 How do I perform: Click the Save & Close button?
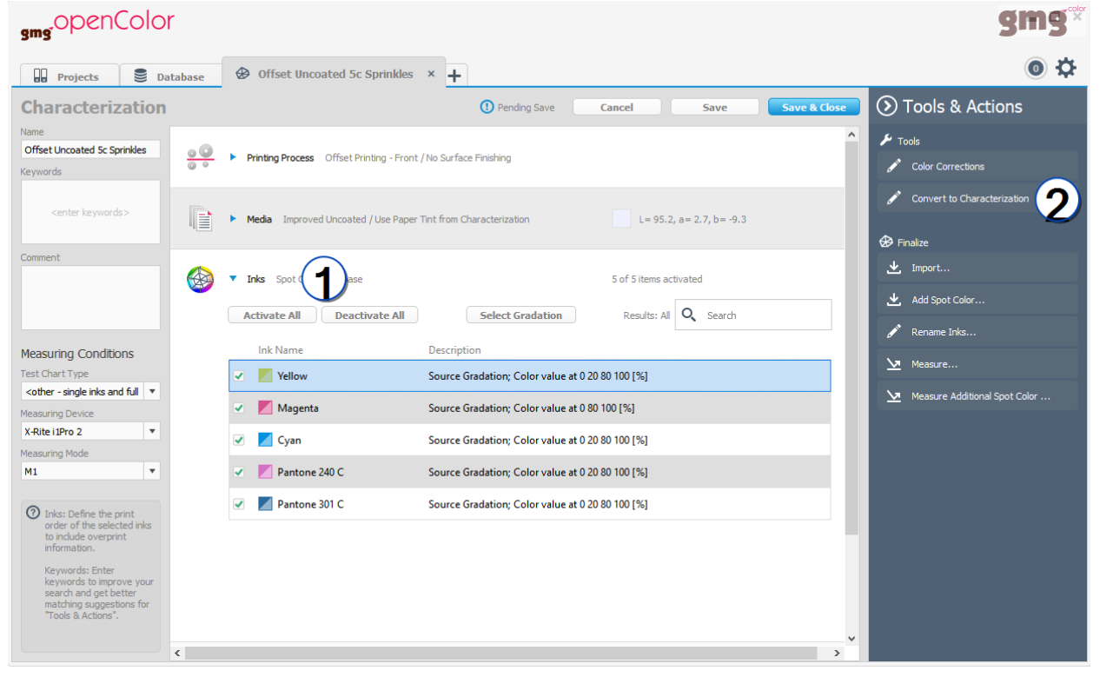[813, 107]
